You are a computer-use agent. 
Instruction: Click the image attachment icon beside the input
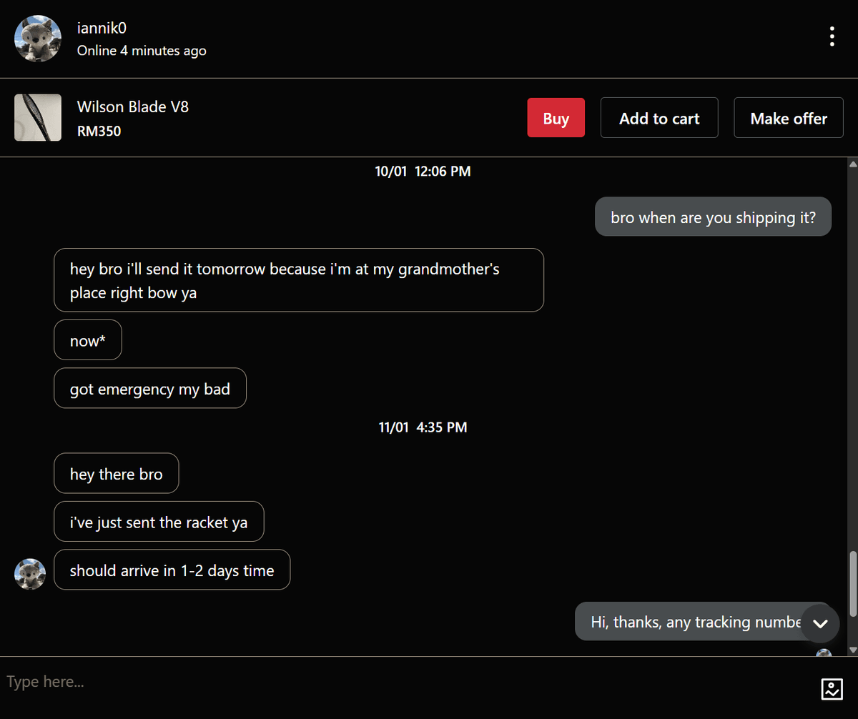832,688
